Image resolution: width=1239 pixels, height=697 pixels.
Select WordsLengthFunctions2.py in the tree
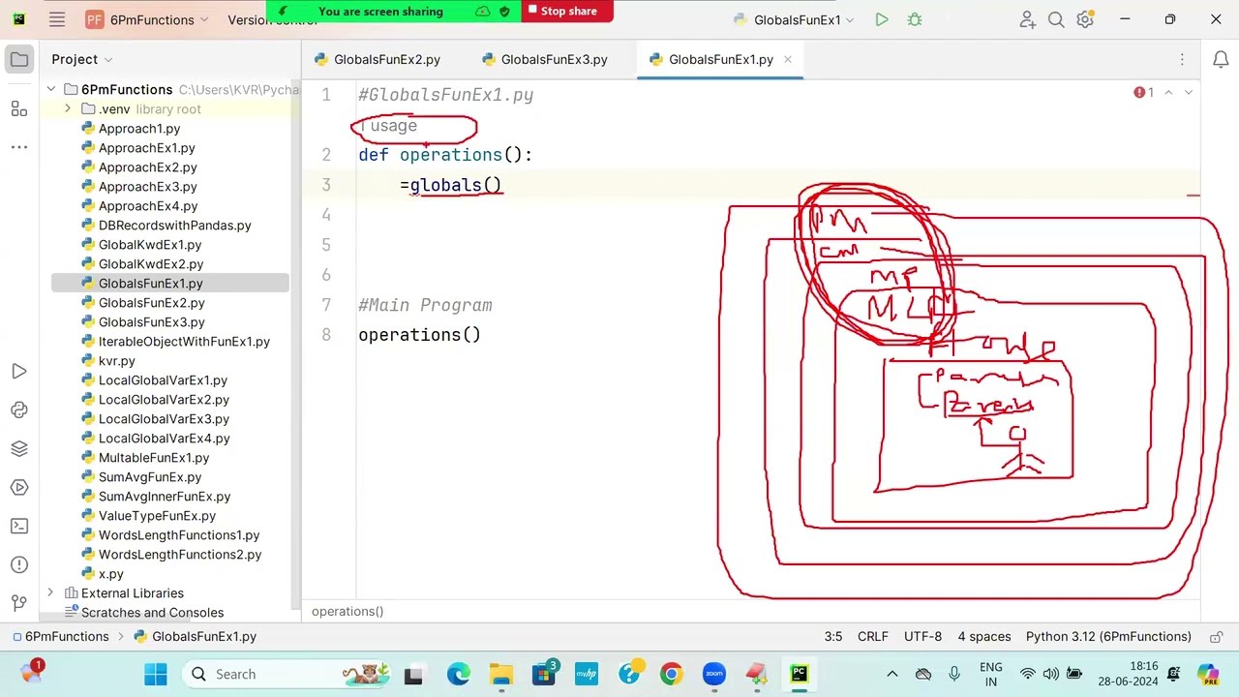click(x=180, y=555)
